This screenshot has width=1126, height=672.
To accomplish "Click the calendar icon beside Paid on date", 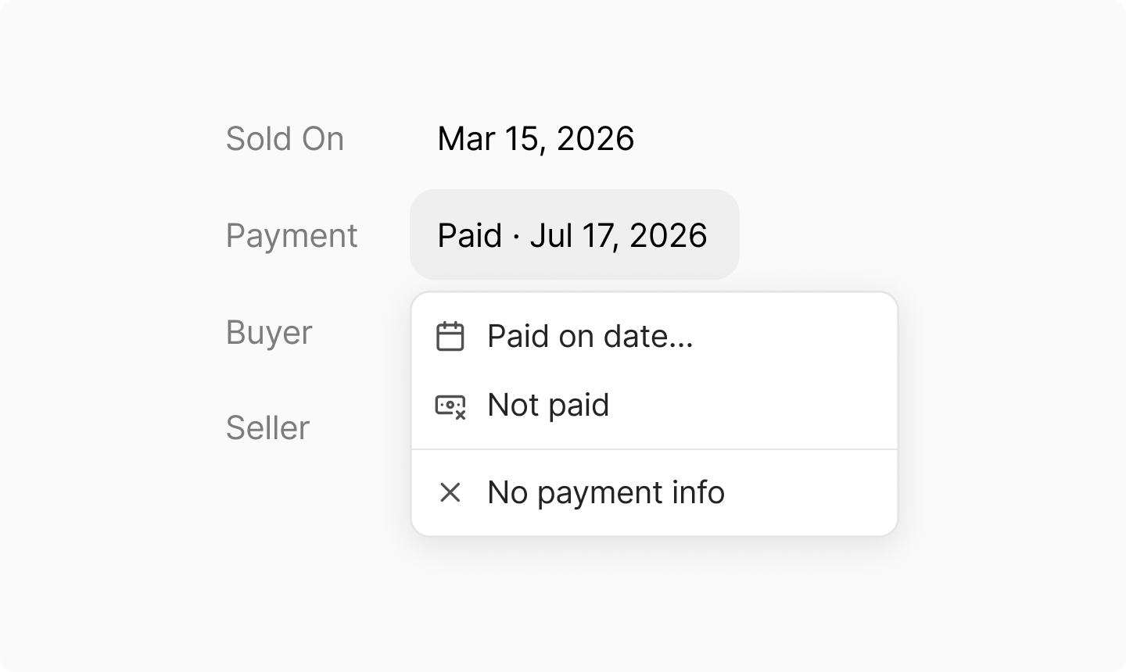I will (x=450, y=337).
